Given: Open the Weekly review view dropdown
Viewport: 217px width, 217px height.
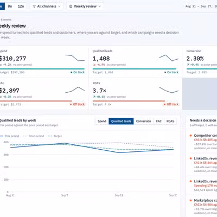Looking at the screenshot, I should point(85,7).
